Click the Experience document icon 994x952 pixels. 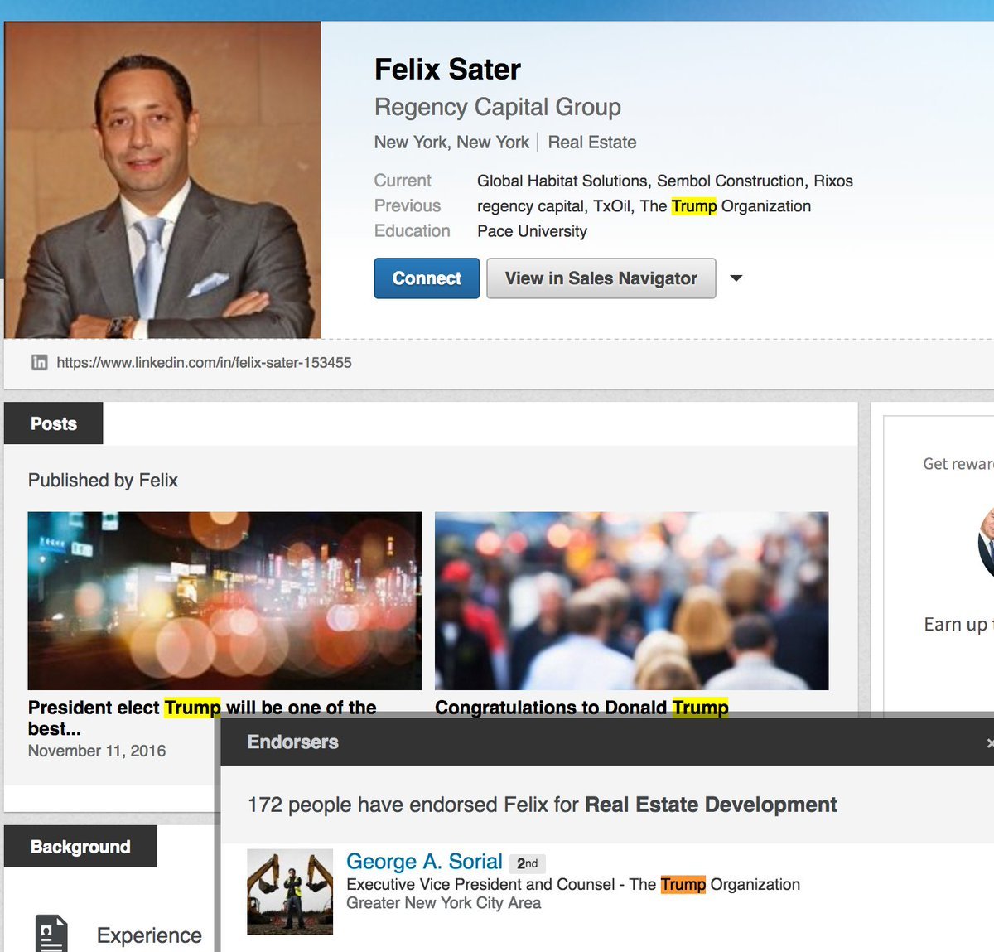click(51, 933)
